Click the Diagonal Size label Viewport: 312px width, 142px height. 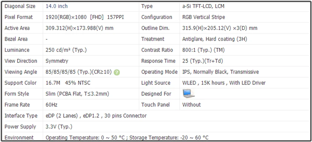click(20, 6)
